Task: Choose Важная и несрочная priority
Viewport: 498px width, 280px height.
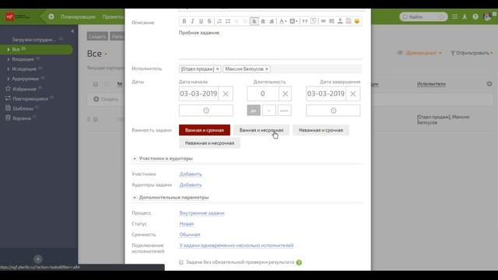Action: point(261,130)
